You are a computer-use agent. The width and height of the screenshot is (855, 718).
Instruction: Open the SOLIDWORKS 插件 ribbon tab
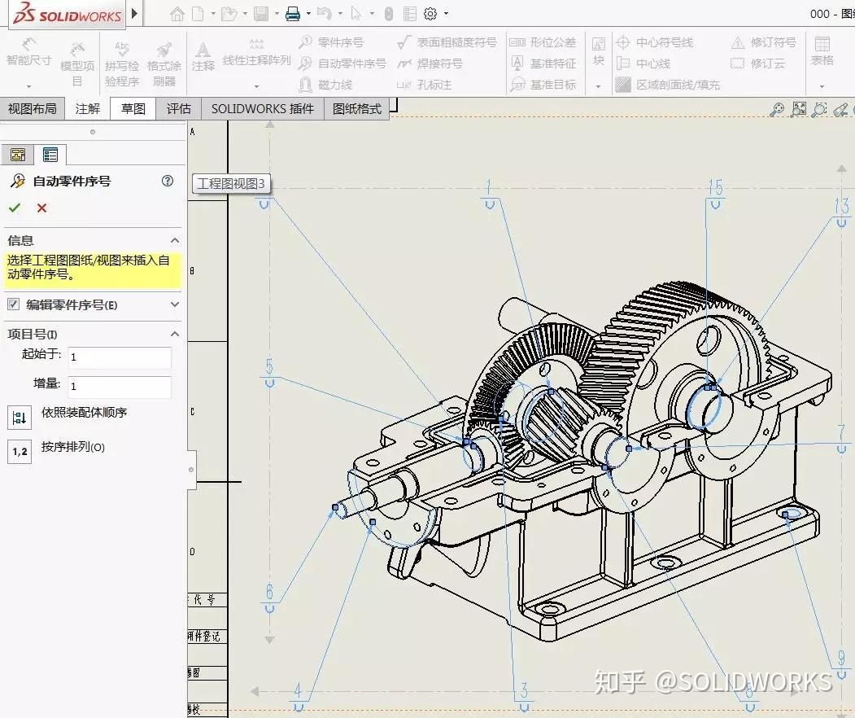click(263, 108)
